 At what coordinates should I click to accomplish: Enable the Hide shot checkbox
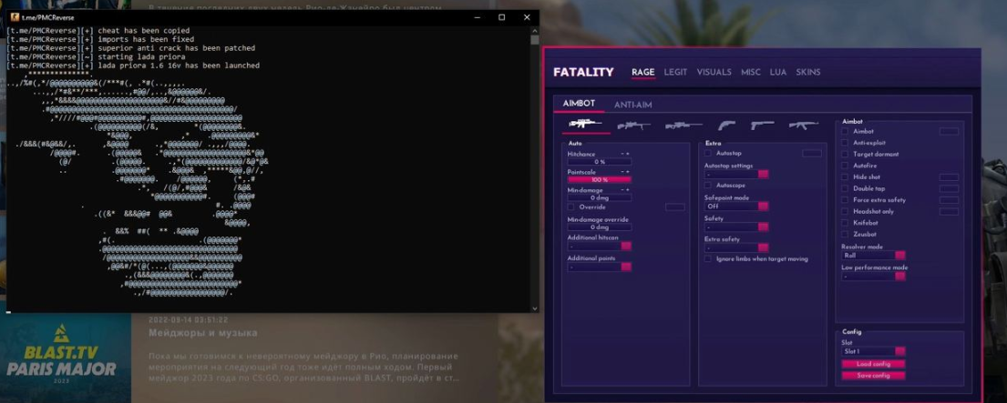point(845,176)
